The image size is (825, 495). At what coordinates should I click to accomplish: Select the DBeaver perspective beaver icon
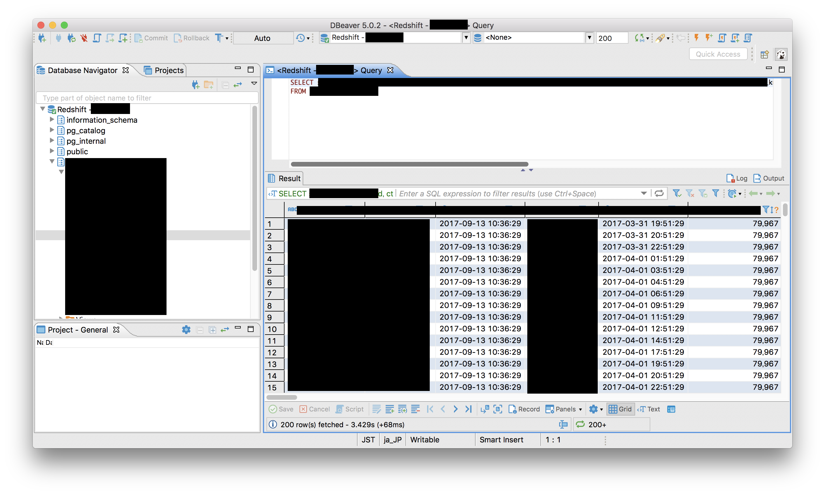pyautogui.click(x=781, y=54)
